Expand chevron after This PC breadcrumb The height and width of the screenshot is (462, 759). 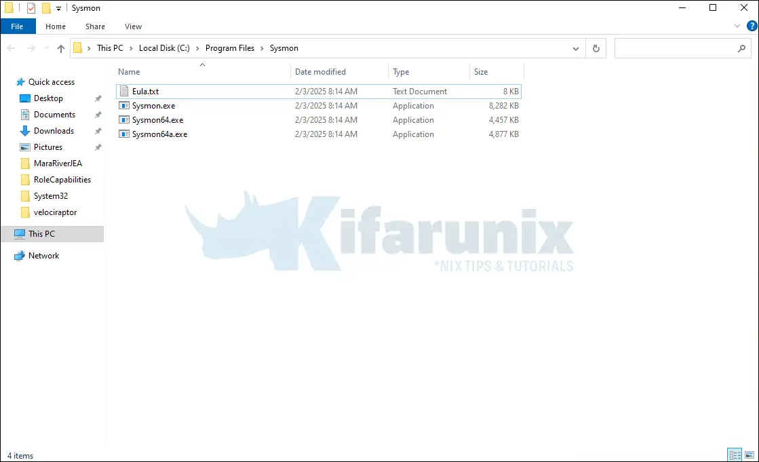pyautogui.click(x=131, y=48)
